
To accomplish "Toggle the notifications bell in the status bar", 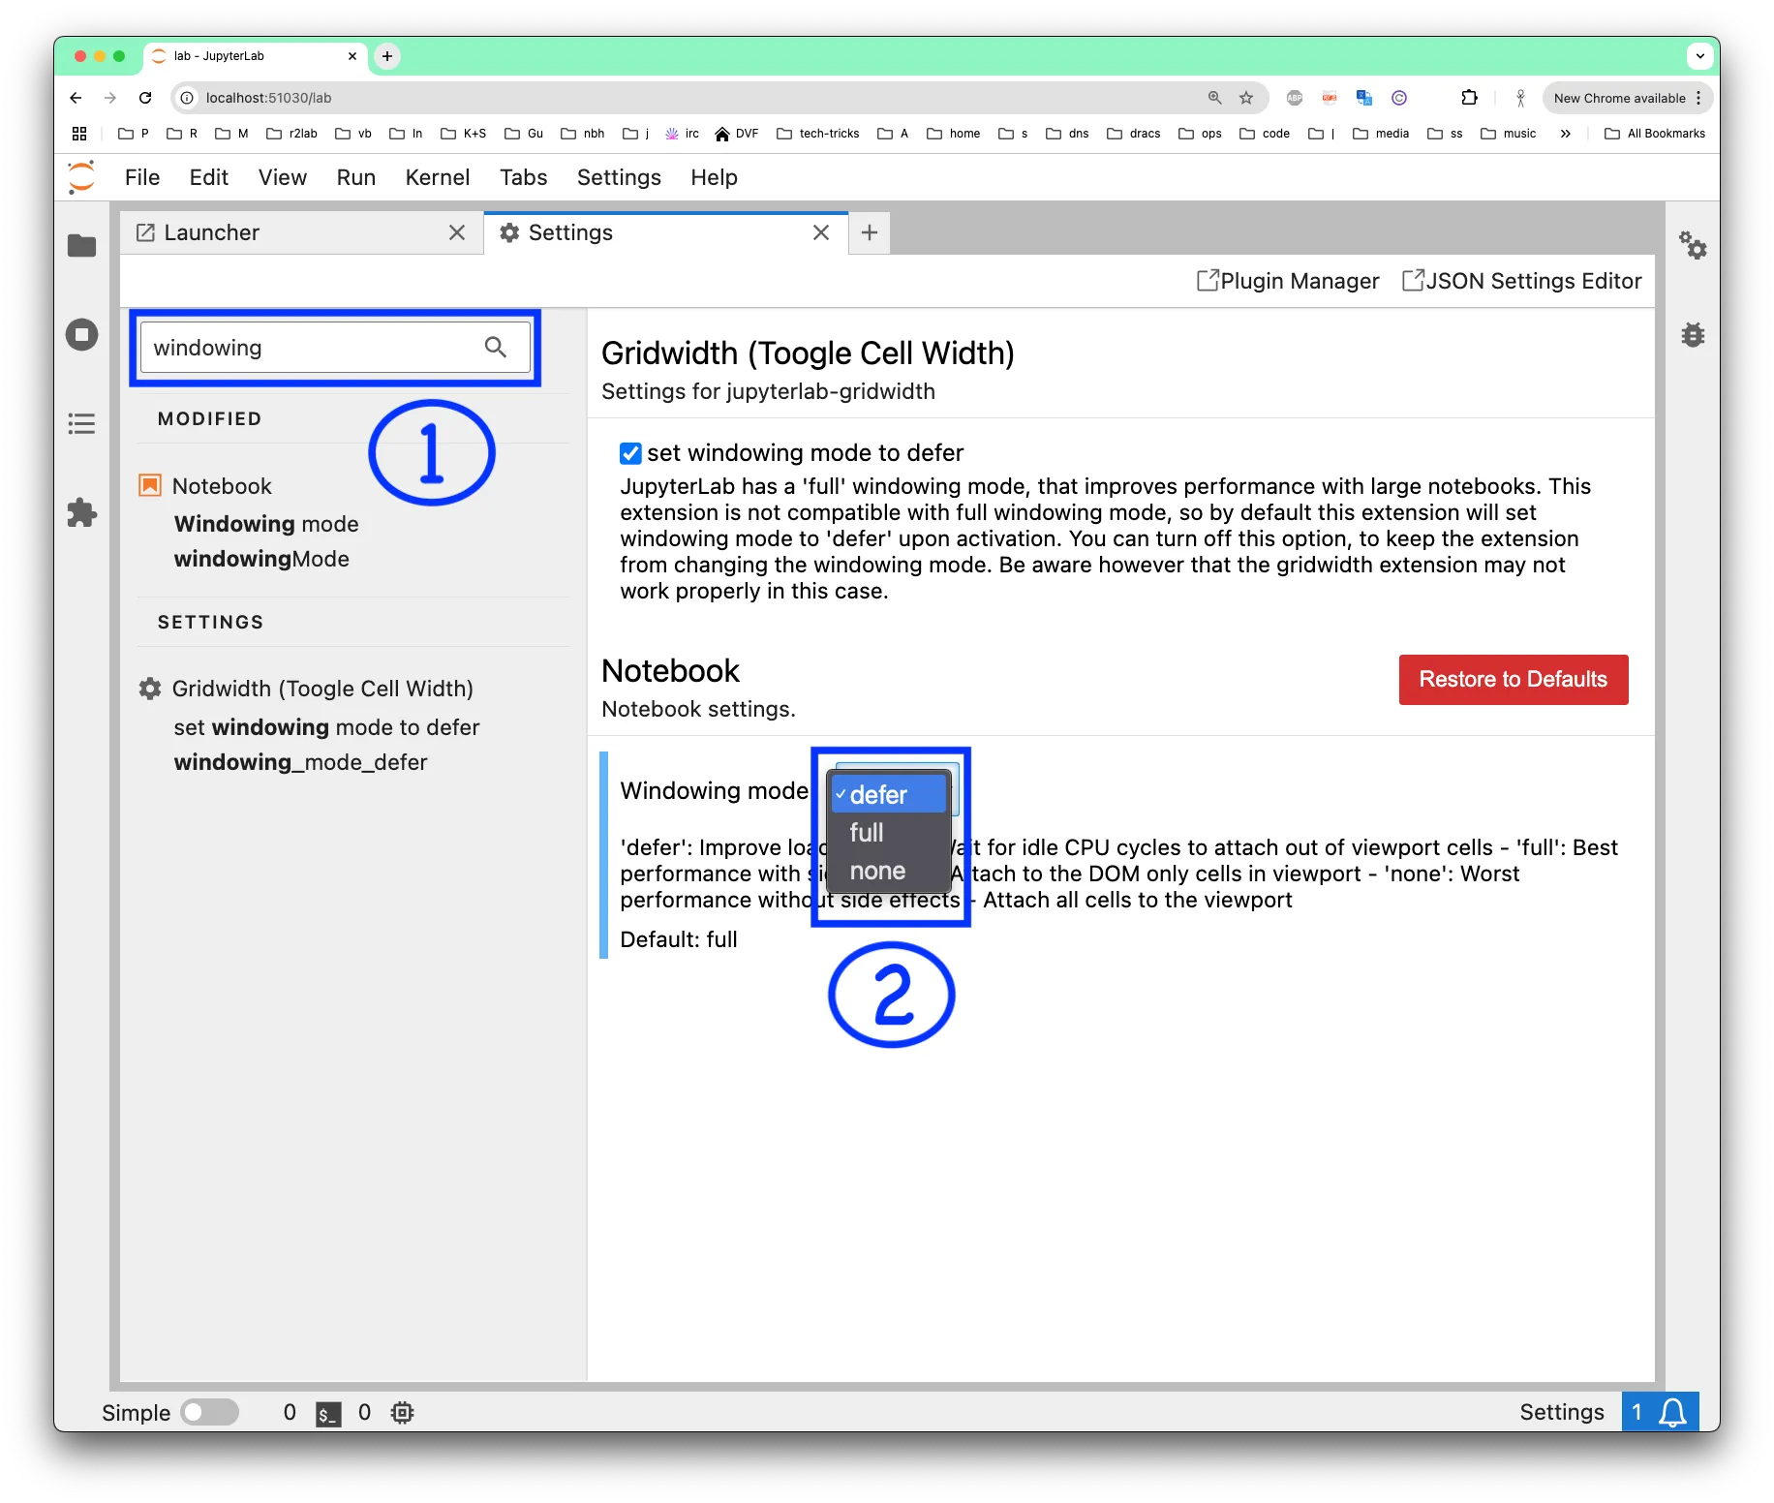I will pyautogui.click(x=1669, y=1412).
